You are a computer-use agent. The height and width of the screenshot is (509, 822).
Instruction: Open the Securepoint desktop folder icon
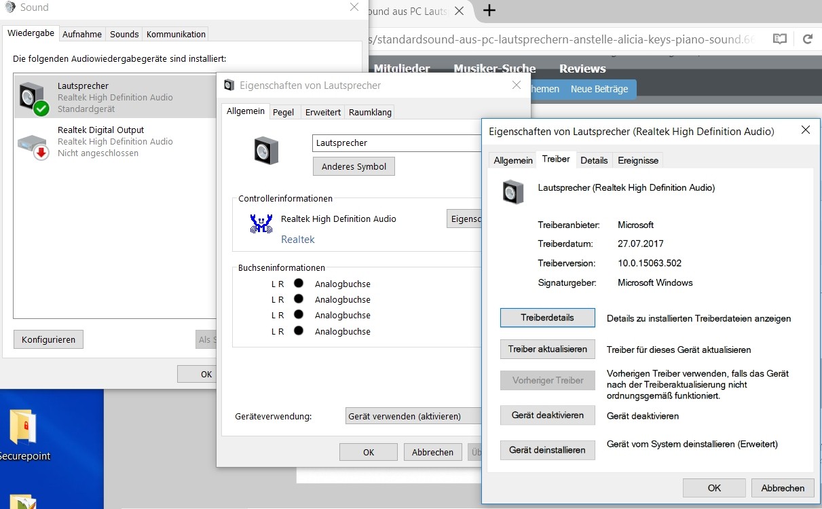pos(23,428)
